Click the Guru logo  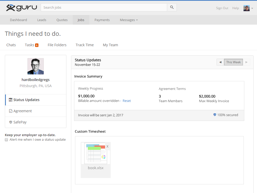21,8
